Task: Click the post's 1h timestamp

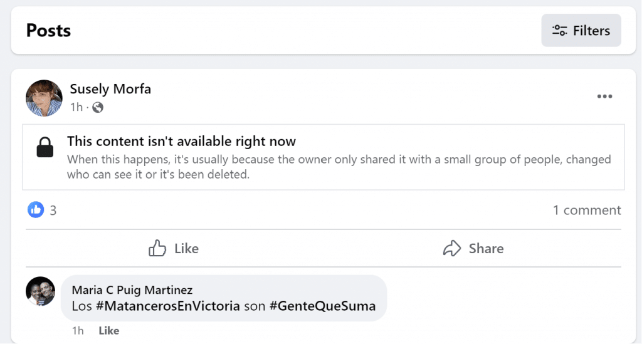Action: (76, 107)
